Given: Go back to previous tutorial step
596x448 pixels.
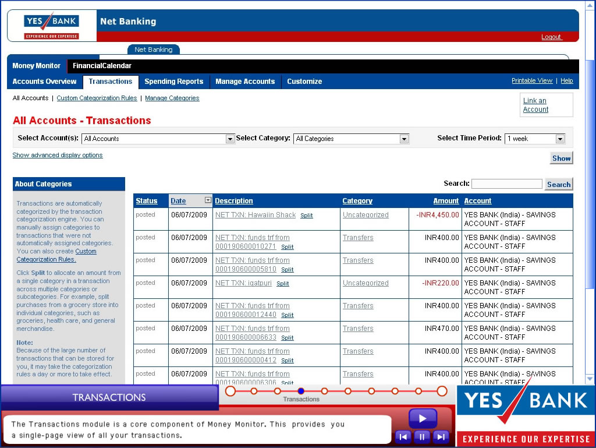Looking at the screenshot, I should [x=403, y=436].
